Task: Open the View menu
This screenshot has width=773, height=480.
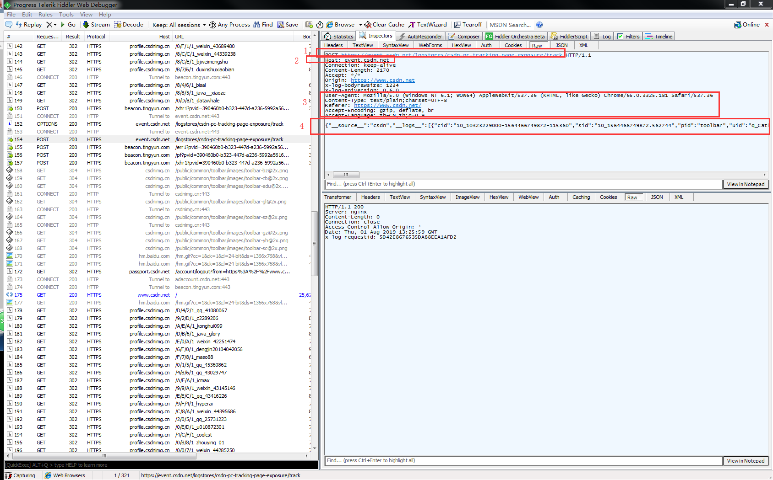Action: point(86,15)
